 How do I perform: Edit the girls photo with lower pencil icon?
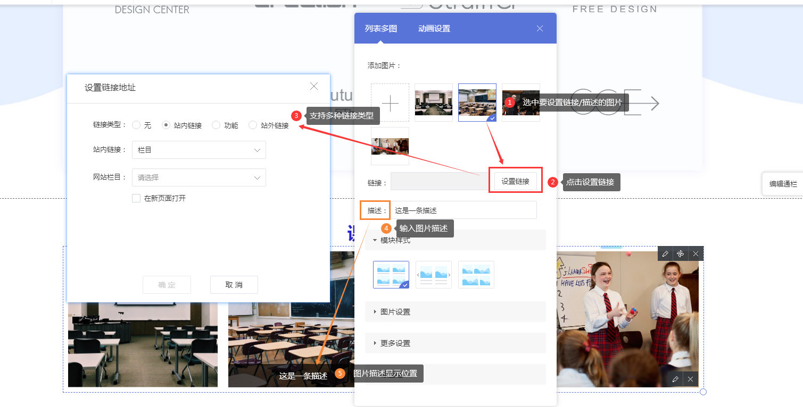675,379
